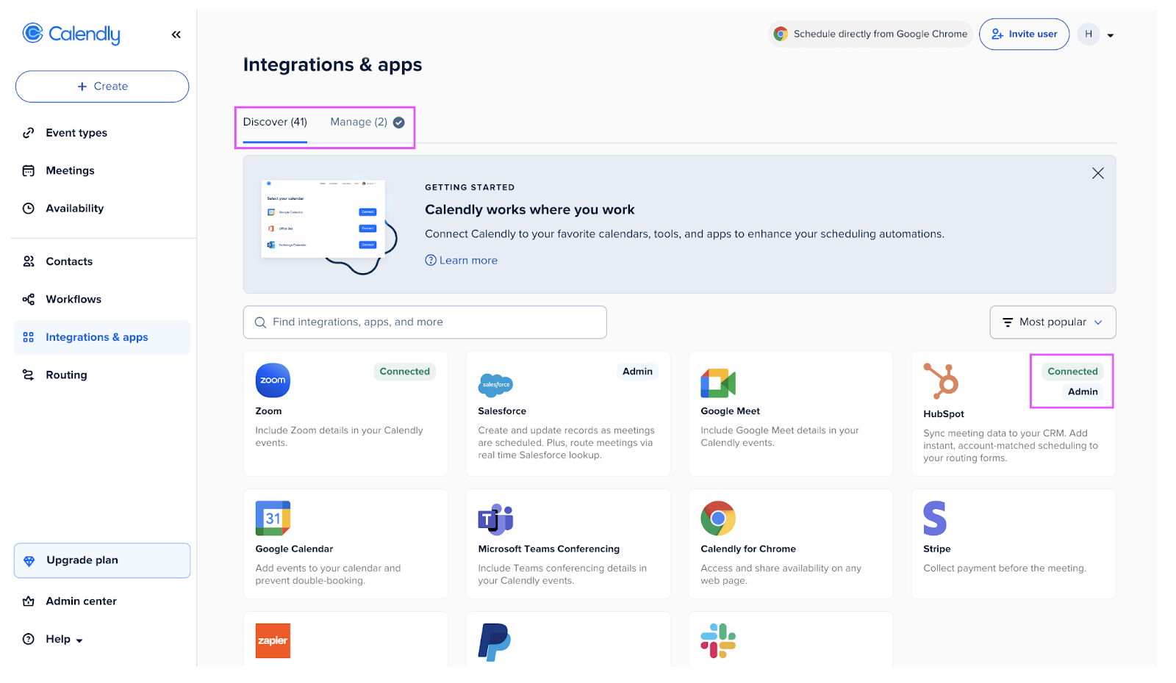Screen dimensions: 1176x683
Task: Click the Microsoft Teams Conferencing title
Action: [x=549, y=549]
